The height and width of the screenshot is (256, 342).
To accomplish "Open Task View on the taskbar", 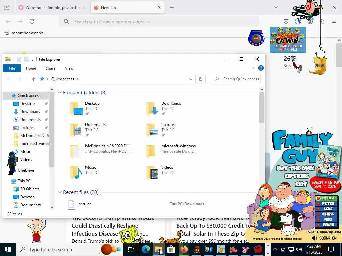I will 131,249.
